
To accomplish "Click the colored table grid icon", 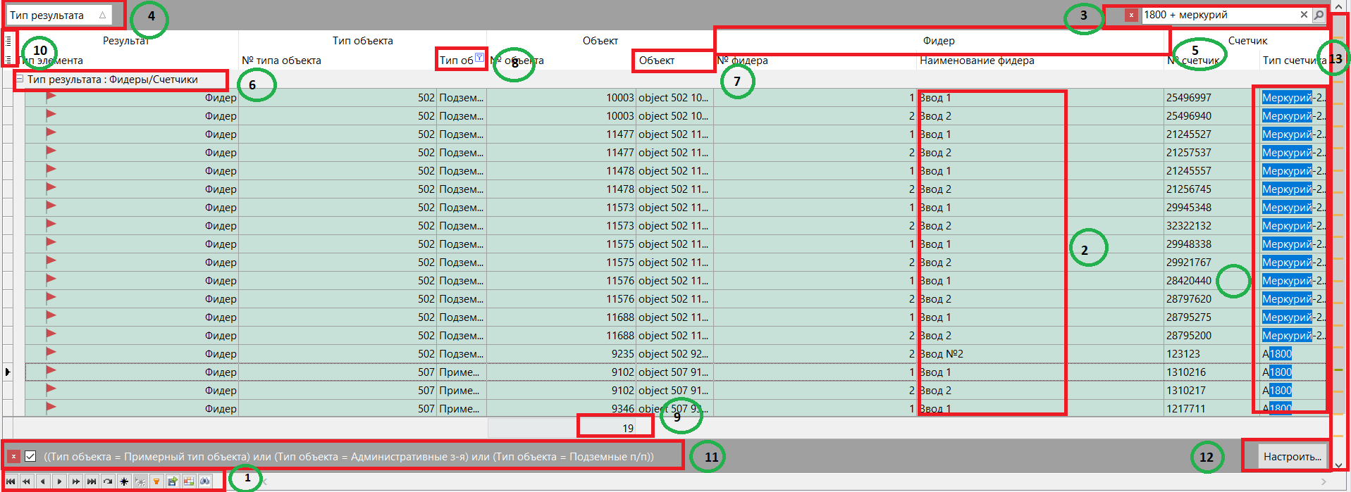I will click(x=189, y=481).
